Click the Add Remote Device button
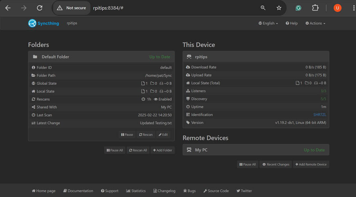Viewport: 356px width, 197px height. pos(311,164)
